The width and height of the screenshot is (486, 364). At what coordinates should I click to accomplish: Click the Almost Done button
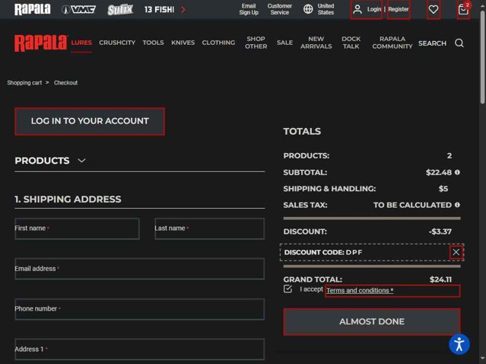[x=372, y=321]
